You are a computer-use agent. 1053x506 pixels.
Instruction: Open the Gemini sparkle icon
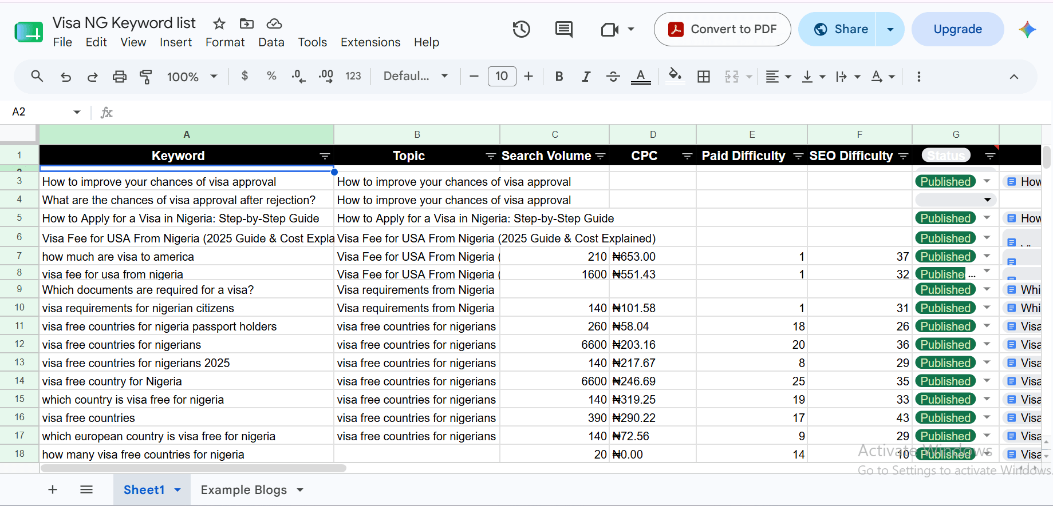[x=1027, y=29]
